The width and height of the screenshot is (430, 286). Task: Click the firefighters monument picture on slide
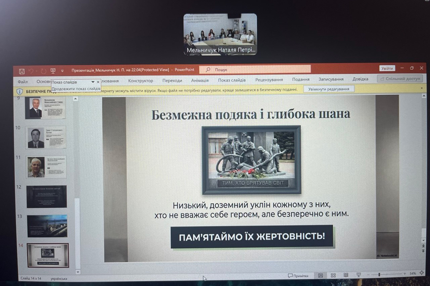pos(251,160)
